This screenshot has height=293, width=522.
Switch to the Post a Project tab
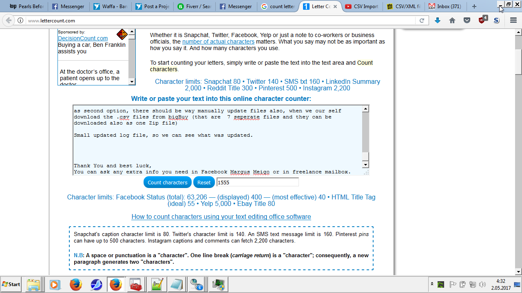point(152,7)
